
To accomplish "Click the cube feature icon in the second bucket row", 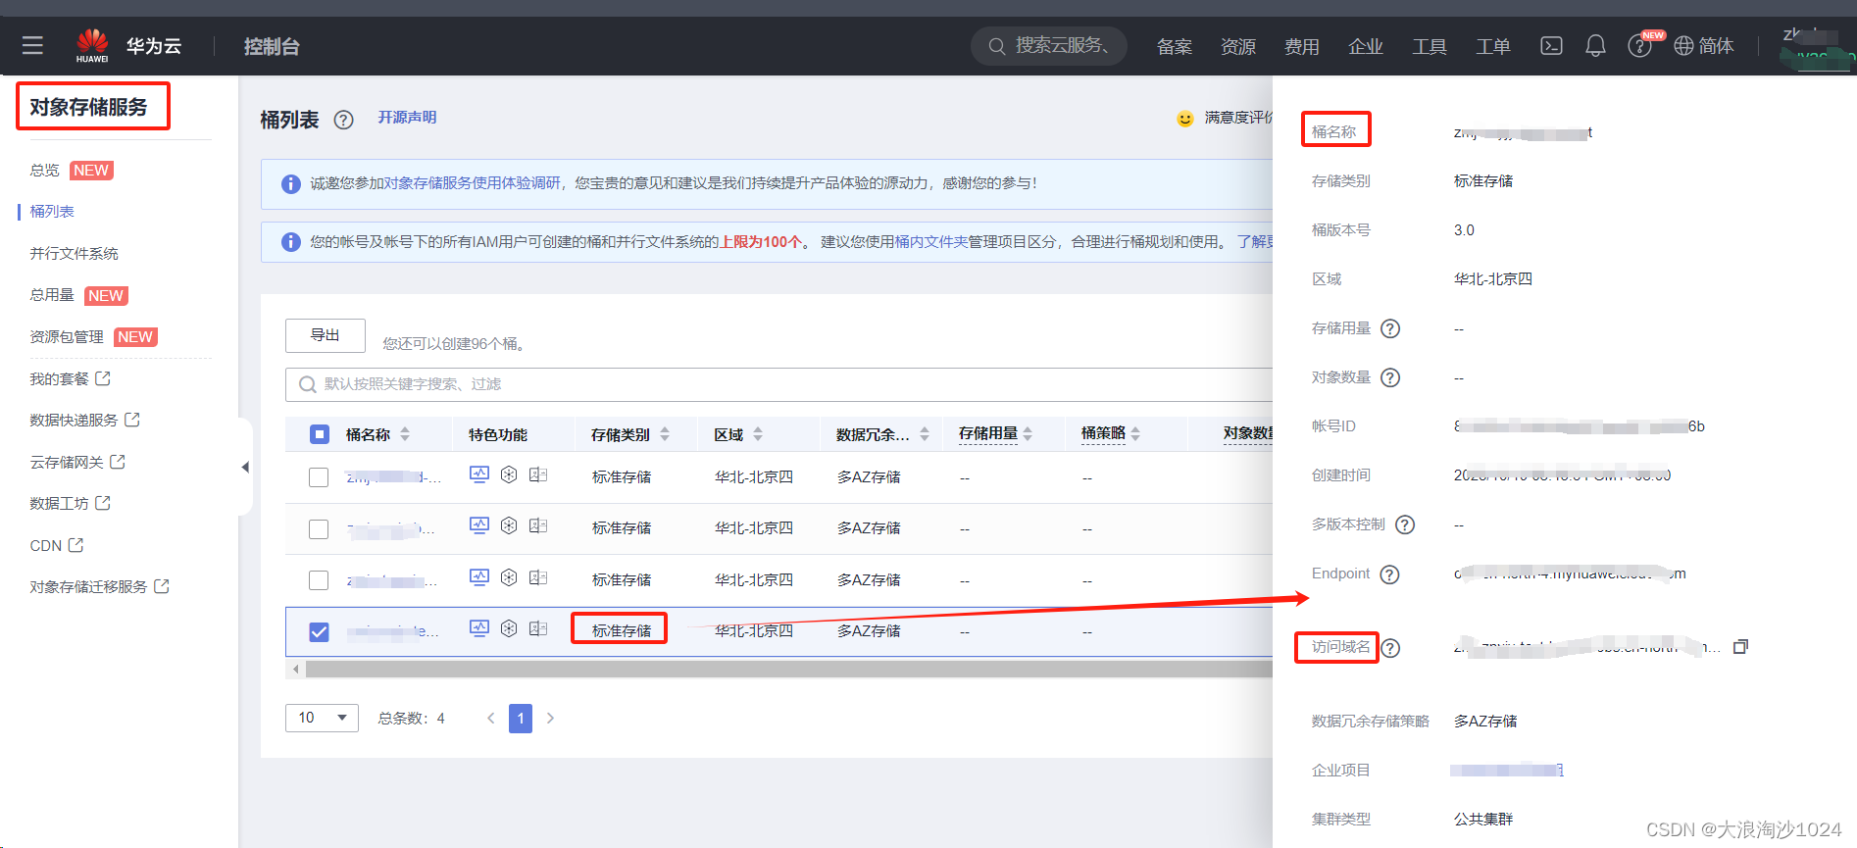I will click(509, 525).
